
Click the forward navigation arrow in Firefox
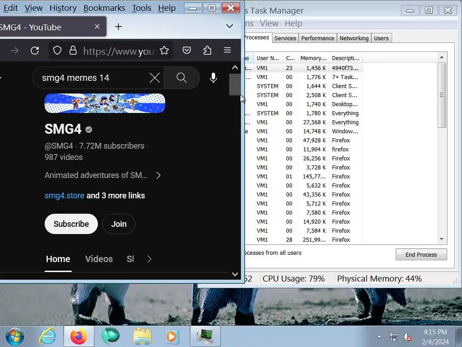click(14, 51)
